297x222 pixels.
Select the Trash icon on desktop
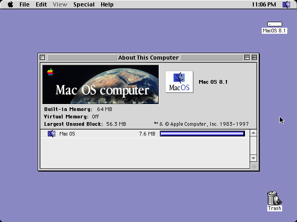click(274, 197)
